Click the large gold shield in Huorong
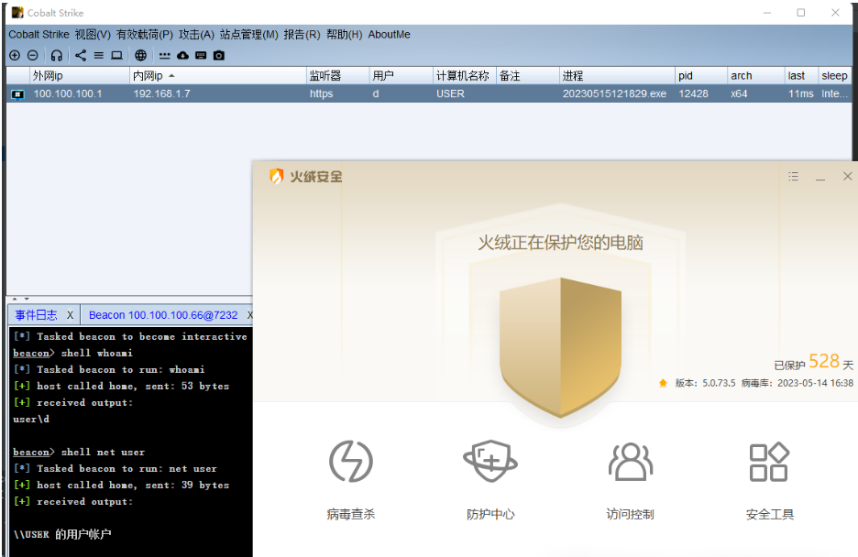Image resolution: width=858 pixels, height=557 pixels. 560,347
